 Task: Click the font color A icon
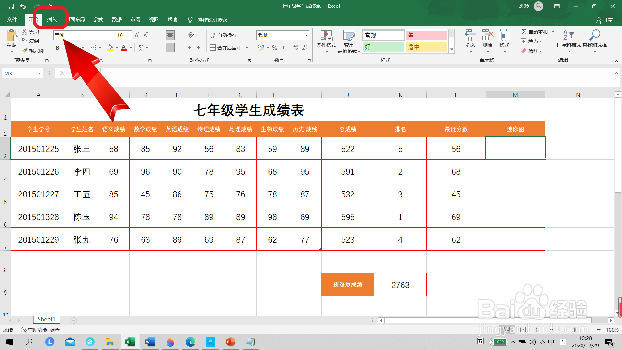click(x=124, y=48)
